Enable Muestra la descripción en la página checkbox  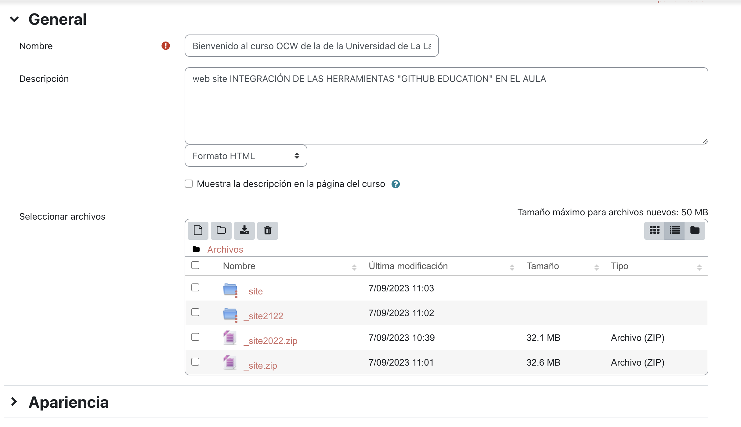point(189,184)
